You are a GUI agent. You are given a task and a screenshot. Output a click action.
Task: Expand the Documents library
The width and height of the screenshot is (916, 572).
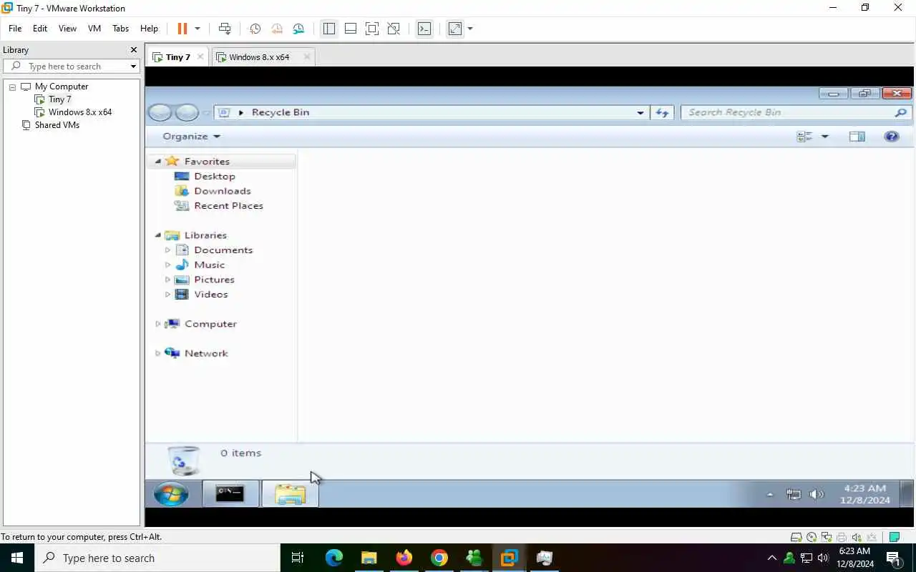pyautogui.click(x=167, y=250)
